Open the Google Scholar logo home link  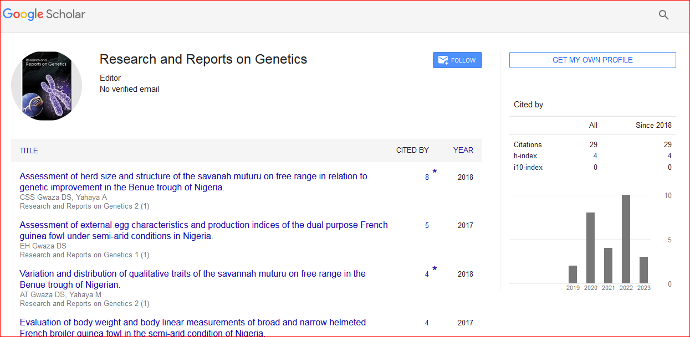click(44, 14)
